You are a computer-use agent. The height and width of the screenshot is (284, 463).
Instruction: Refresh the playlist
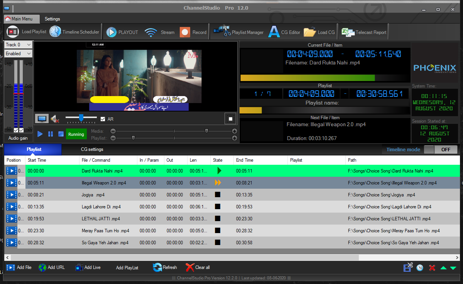click(x=165, y=267)
